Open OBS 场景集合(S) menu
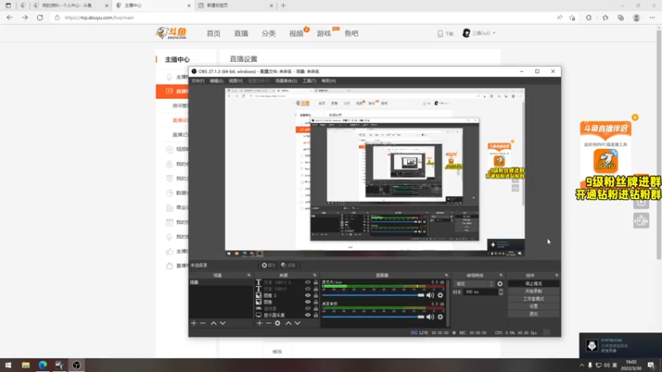Screen dimensions: 662x372 click(x=285, y=80)
